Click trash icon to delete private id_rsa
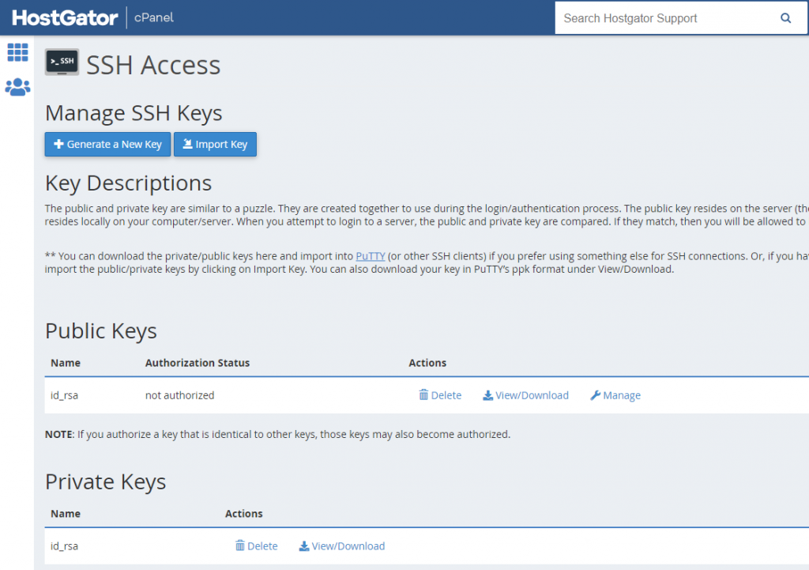809x570 pixels. 240,545
